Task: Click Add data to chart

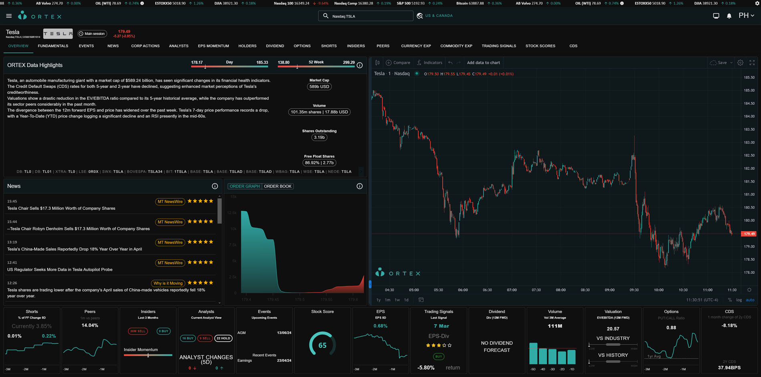Action: pos(483,62)
